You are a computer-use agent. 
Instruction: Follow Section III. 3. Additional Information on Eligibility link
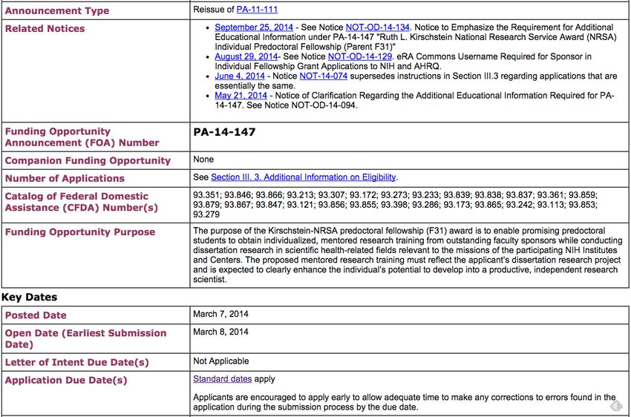(304, 177)
